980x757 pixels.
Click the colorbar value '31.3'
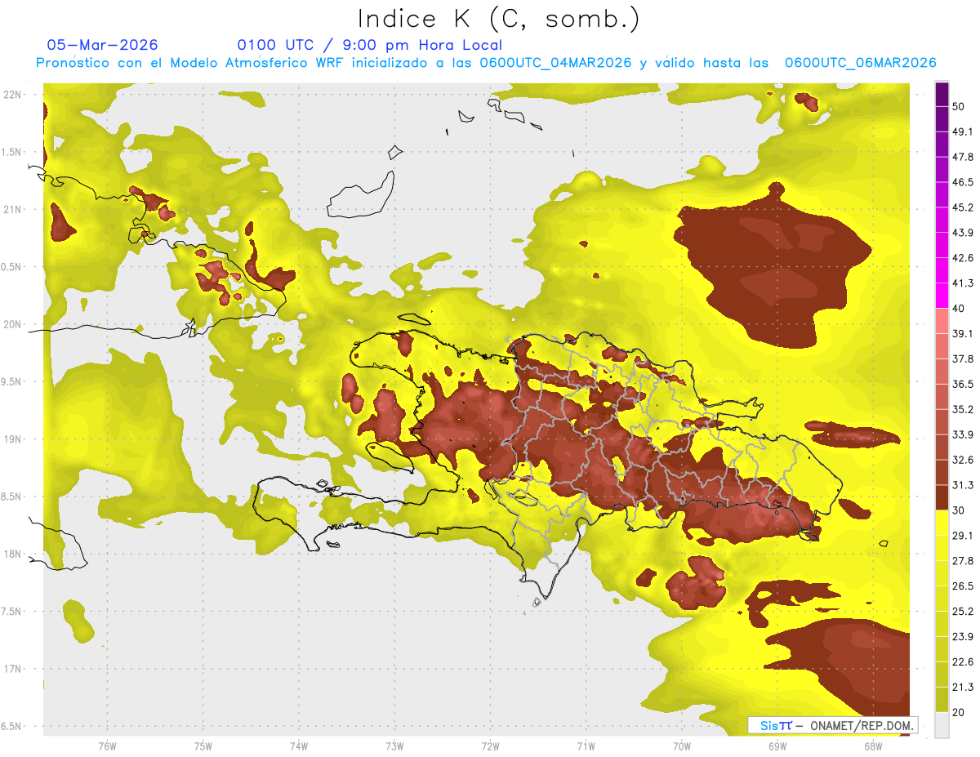(x=963, y=485)
